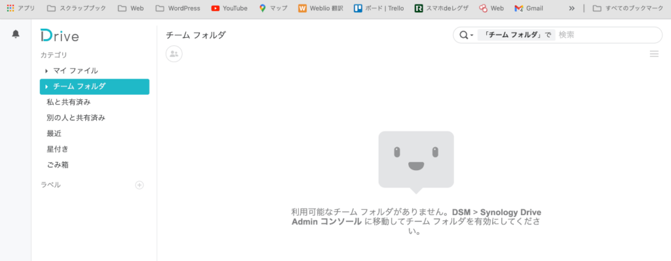Open the YouTube bookmark
This screenshot has height=261, width=671.
(229, 8)
